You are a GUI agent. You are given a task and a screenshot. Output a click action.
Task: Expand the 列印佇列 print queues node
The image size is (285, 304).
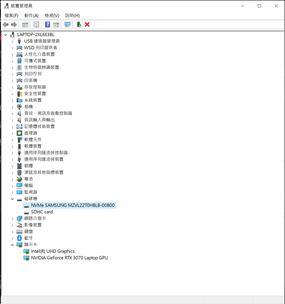coord(12,74)
